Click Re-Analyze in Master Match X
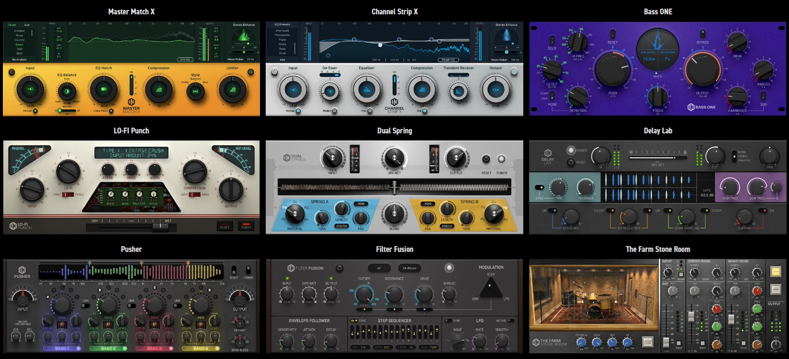The image size is (789, 359). pyautogui.click(x=19, y=60)
